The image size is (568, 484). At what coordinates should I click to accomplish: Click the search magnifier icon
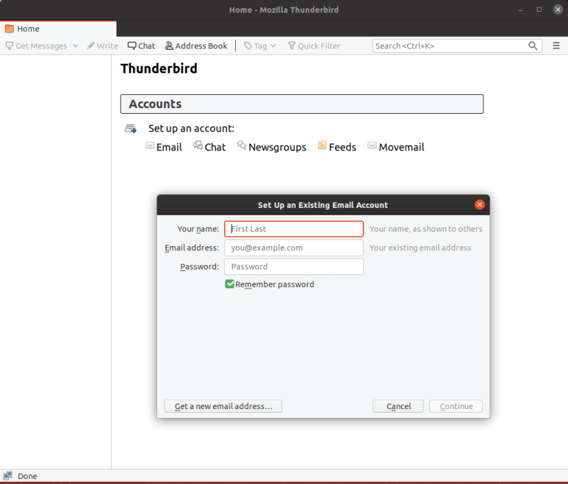(x=533, y=46)
